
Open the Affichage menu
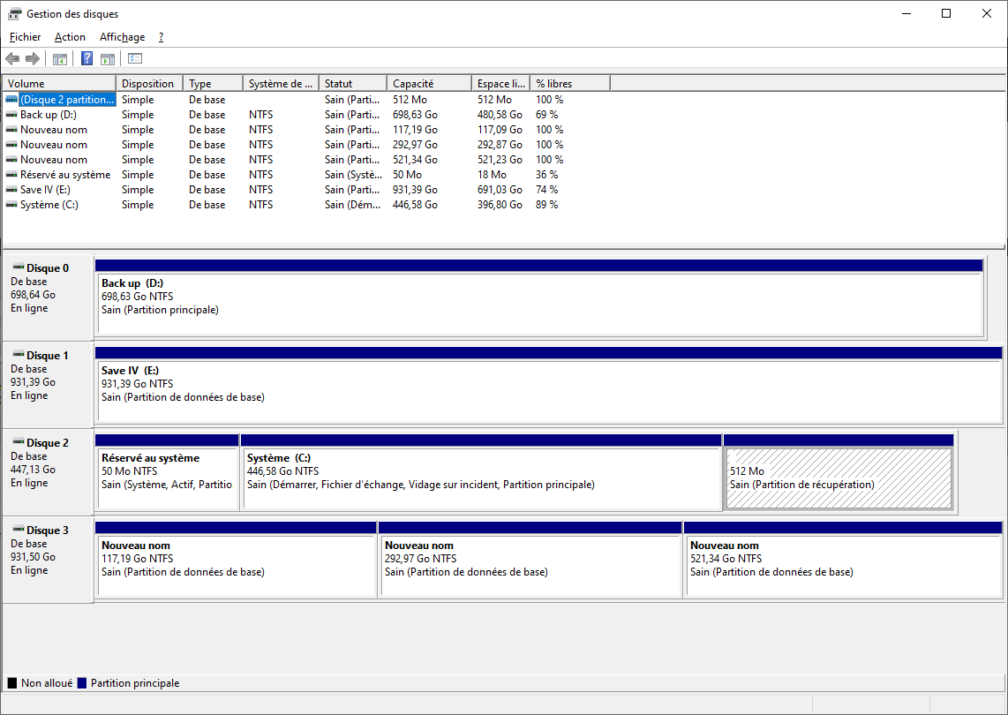pos(122,37)
